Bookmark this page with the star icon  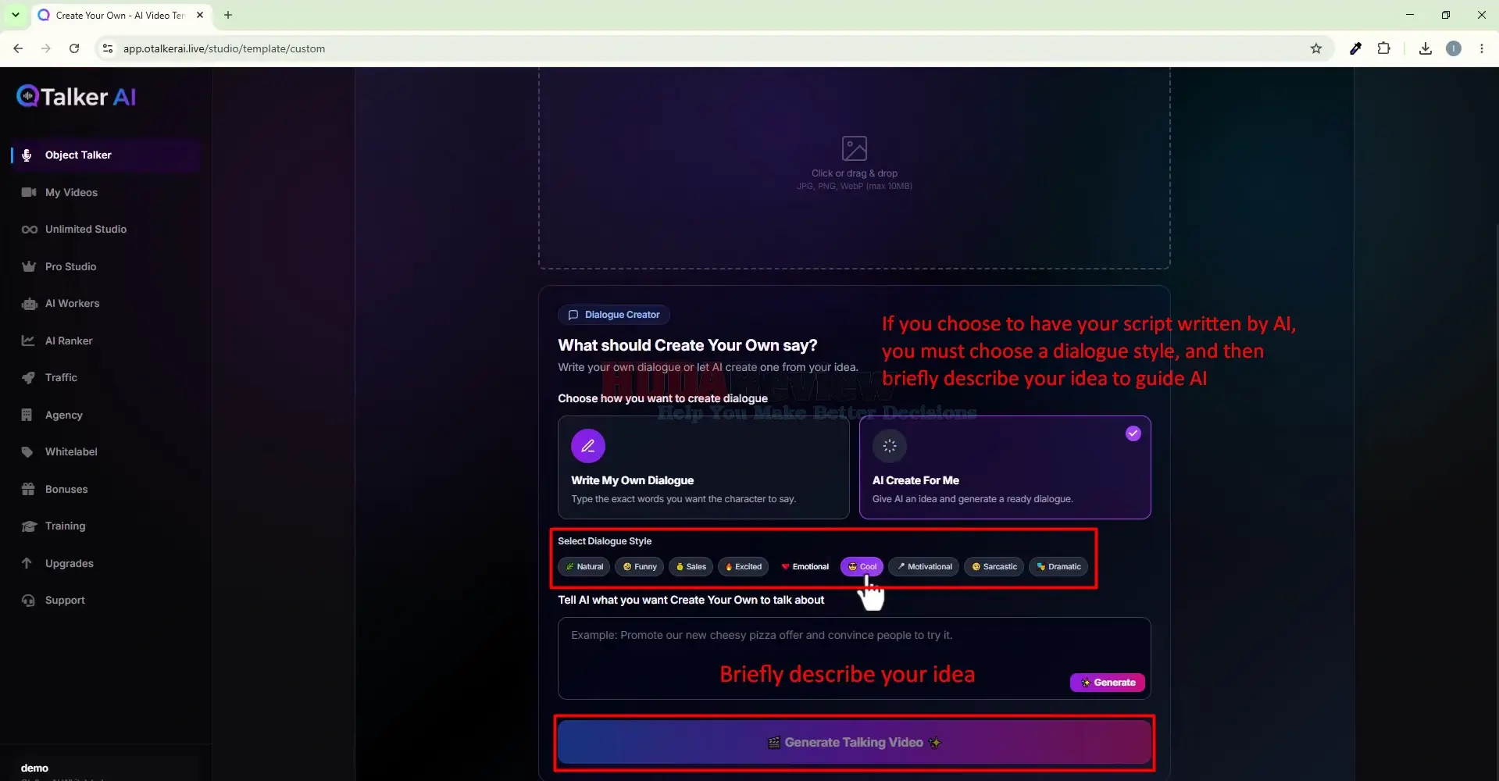pos(1316,48)
